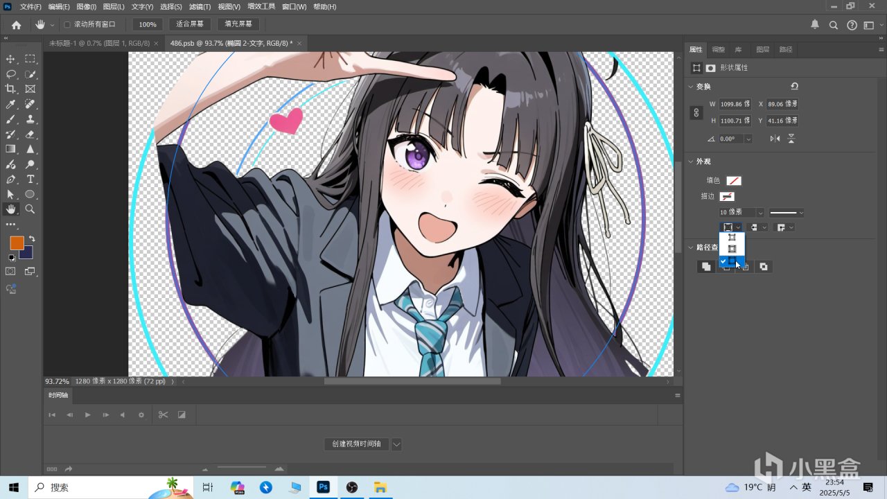887x499 pixels.
Task: Select the Move tool
Action: pos(11,59)
